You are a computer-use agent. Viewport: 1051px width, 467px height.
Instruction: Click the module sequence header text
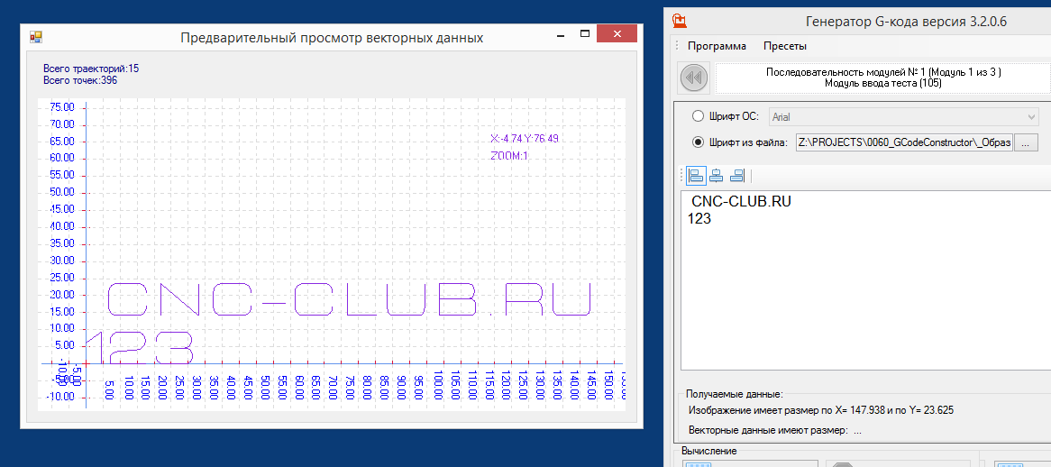pos(883,78)
